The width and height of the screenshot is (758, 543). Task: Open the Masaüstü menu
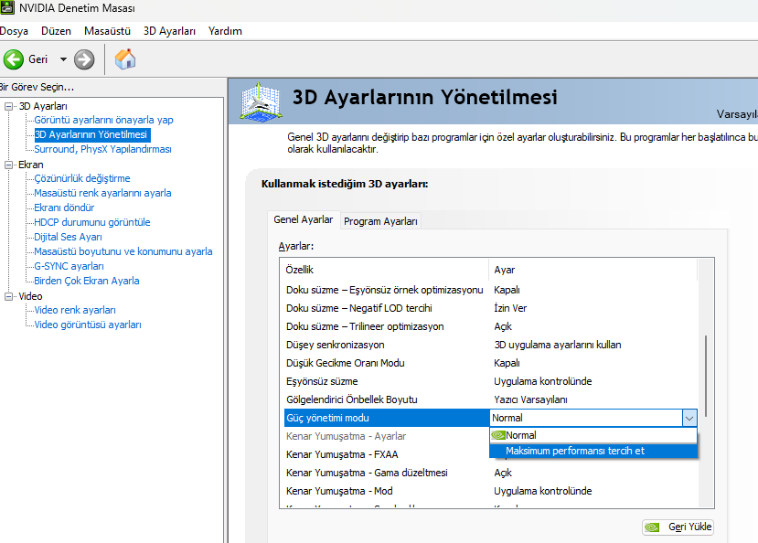pos(107,31)
